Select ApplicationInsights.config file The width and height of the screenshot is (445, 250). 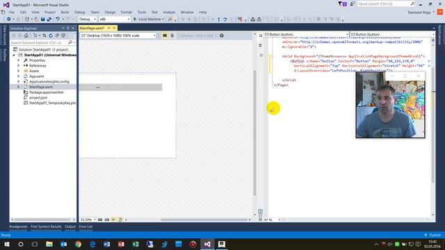tap(49, 82)
